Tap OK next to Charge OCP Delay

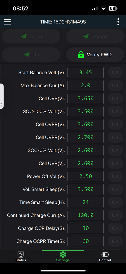click(x=115, y=228)
